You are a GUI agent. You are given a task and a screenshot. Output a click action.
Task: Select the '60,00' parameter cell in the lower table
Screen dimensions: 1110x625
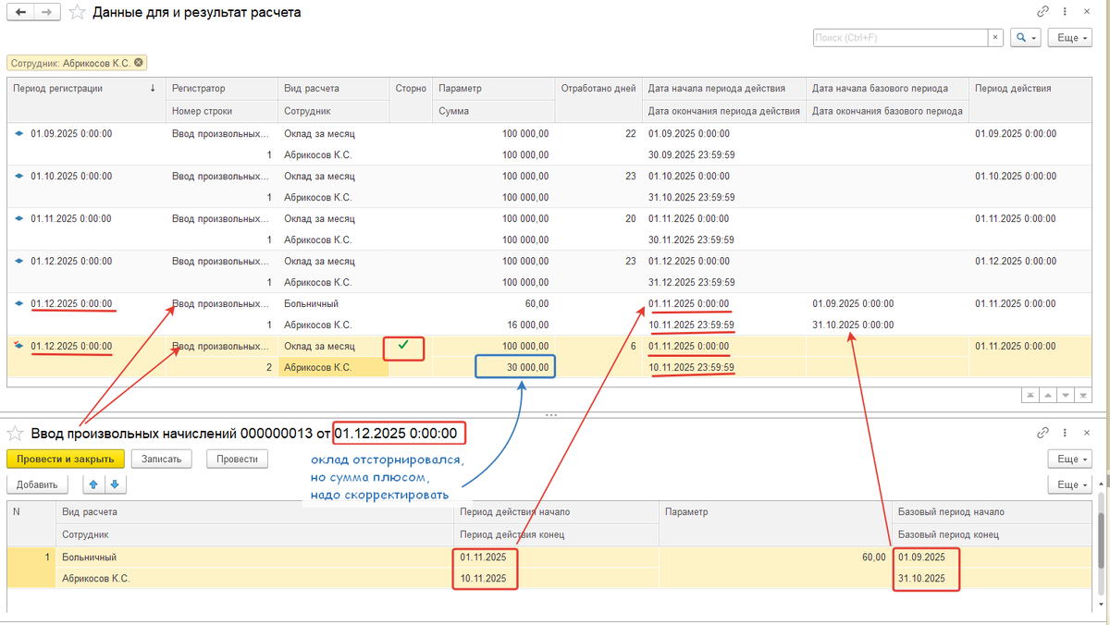(x=775, y=558)
